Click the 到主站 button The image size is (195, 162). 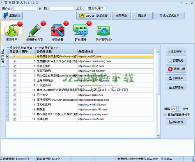(142, 16)
